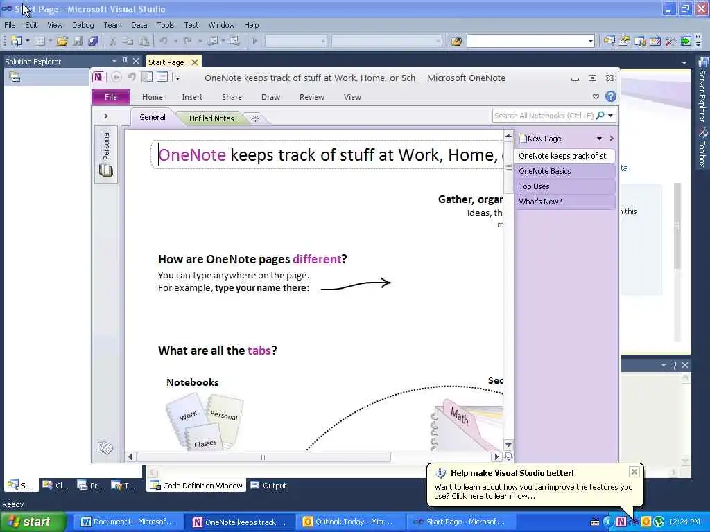Open Server Explorer side tab
Viewport: 710px width, 532px height.
point(702,89)
